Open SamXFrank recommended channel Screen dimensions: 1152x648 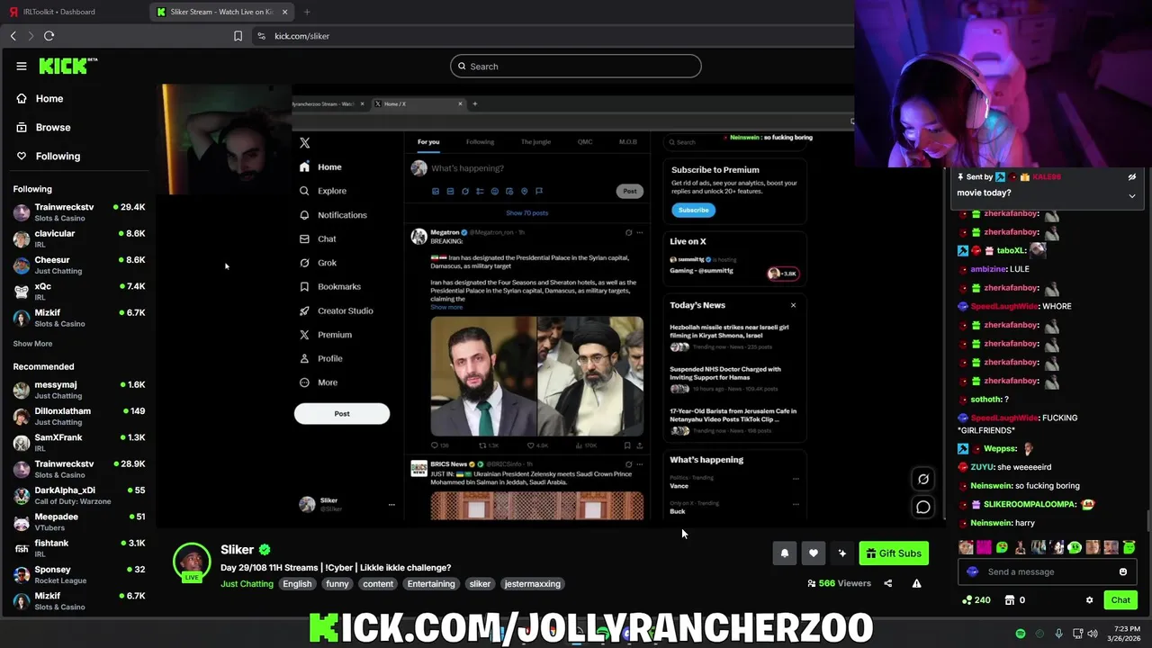(79, 443)
